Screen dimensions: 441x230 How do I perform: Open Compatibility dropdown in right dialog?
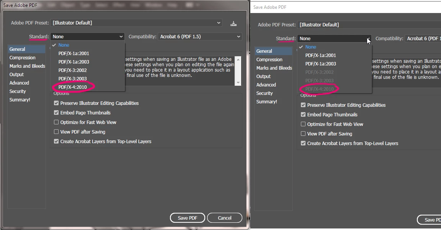click(423, 39)
